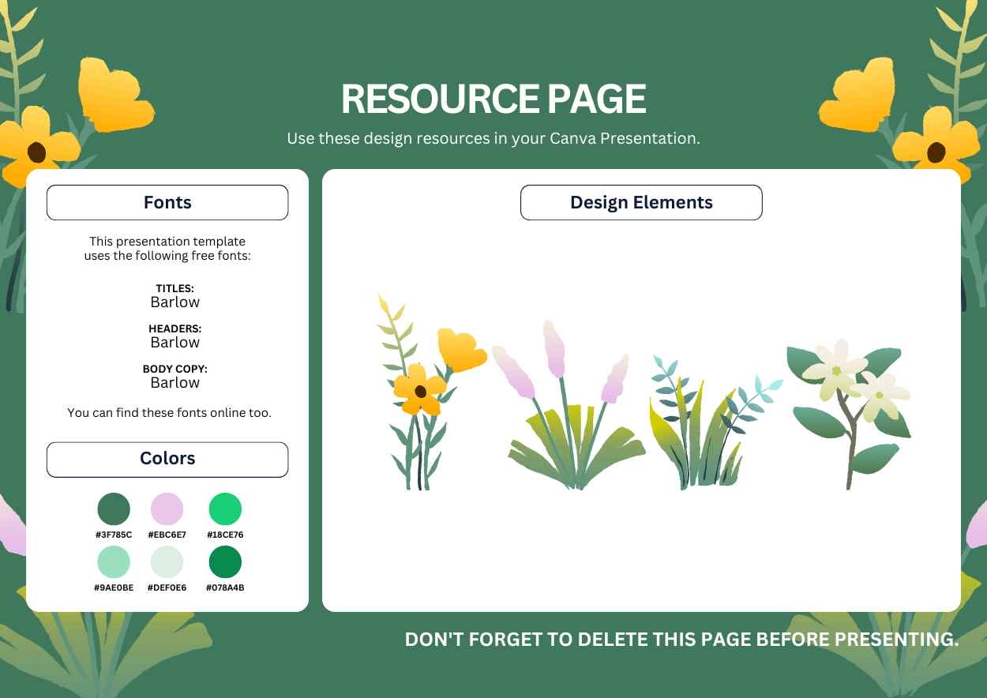Click the subtitle about Canva Presentation resources

[493, 138]
